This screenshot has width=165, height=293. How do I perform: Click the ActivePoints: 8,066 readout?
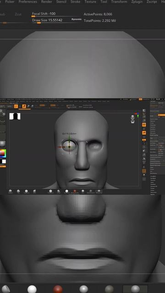point(98,14)
